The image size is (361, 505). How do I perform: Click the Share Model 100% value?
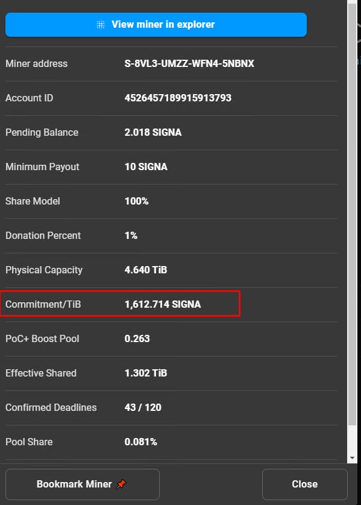[136, 202]
